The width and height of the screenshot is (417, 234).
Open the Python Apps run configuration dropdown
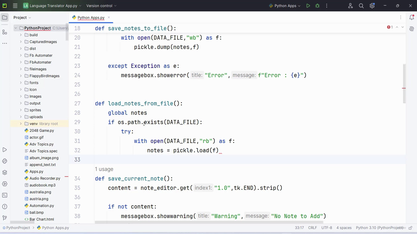tap(284, 6)
